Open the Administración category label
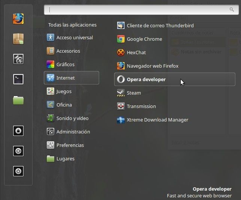 73,132
